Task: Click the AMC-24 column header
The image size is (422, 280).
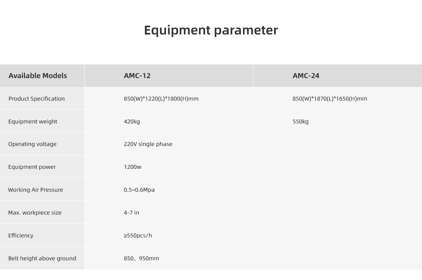Action: [306, 76]
